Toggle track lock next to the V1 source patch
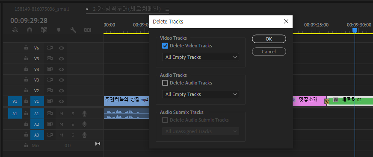The height and width of the screenshot is (157, 373). click(x=26, y=101)
